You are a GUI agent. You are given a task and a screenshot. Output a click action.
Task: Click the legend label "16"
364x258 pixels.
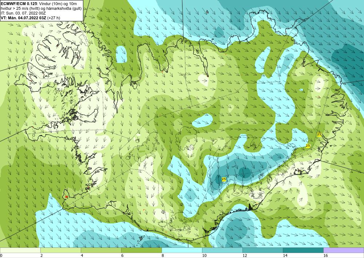pos(325,255)
